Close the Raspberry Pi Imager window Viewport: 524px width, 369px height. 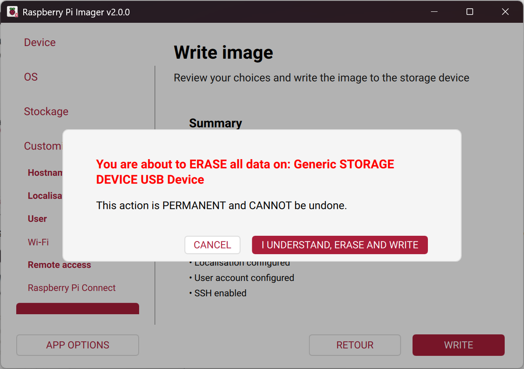(505, 12)
